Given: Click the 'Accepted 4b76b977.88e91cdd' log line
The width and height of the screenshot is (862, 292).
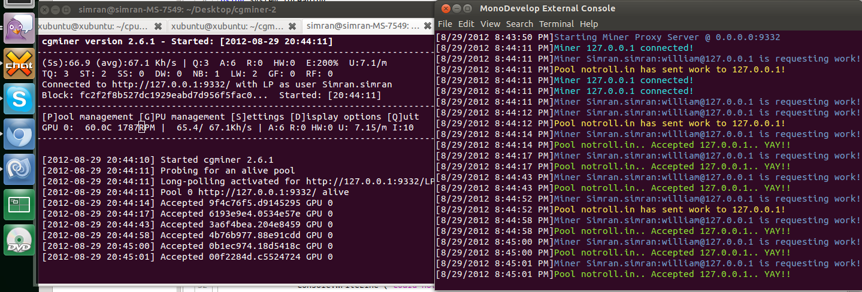Looking at the screenshot, I should click(x=187, y=235).
